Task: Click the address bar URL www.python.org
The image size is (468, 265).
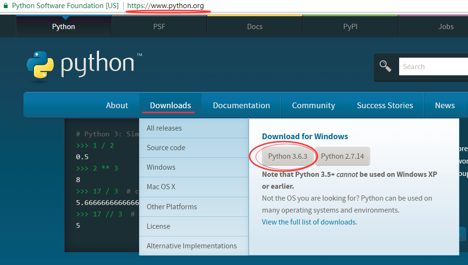Action: tap(166, 6)
